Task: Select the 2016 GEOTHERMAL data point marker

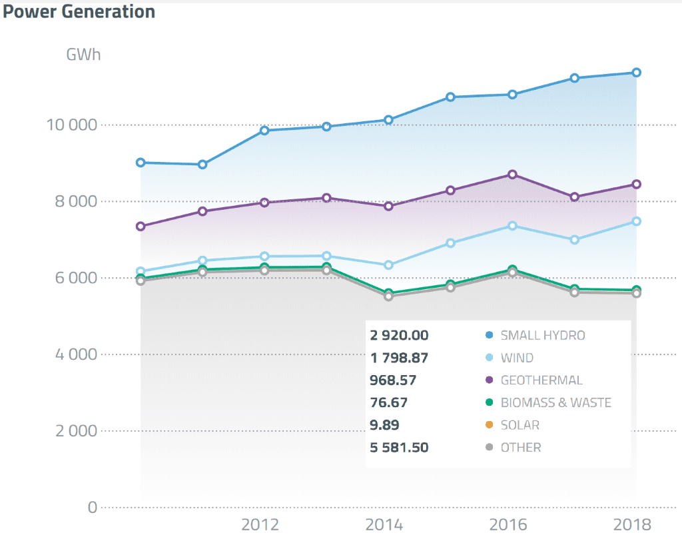Action: click(511, 174)
